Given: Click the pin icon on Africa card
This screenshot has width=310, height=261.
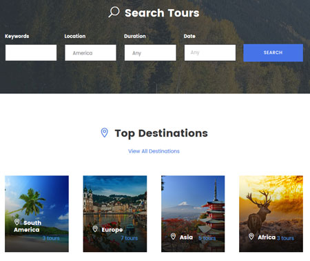Looking at the screenshot, I should 251,236.
